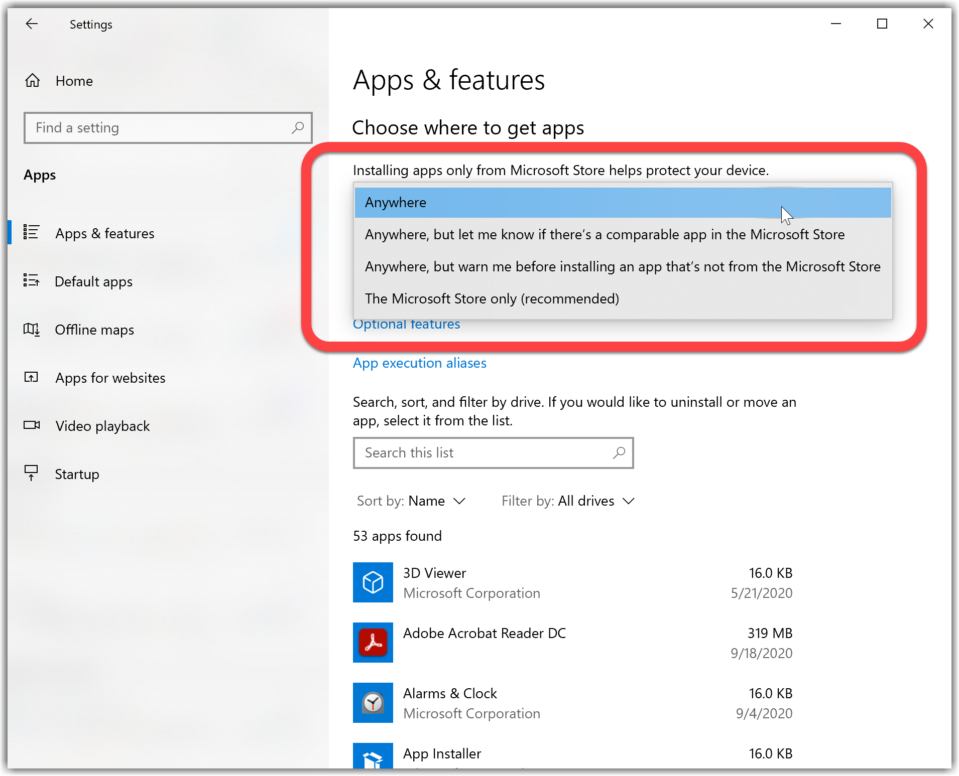The width and height of the screenshot is (959, 776).
Task: Select Adobe Acrobat Reader DC icon
Action: [373, 643]
